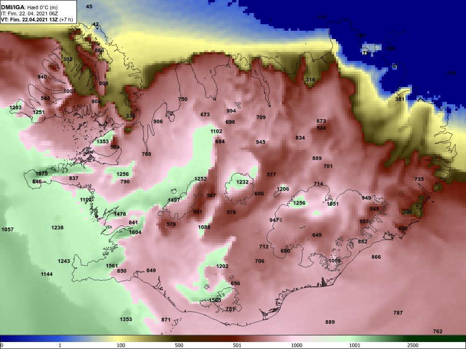466x349 pixels.
Task: Click the 1008 map value
Action: pyautogui.click(x=335, y=261)
